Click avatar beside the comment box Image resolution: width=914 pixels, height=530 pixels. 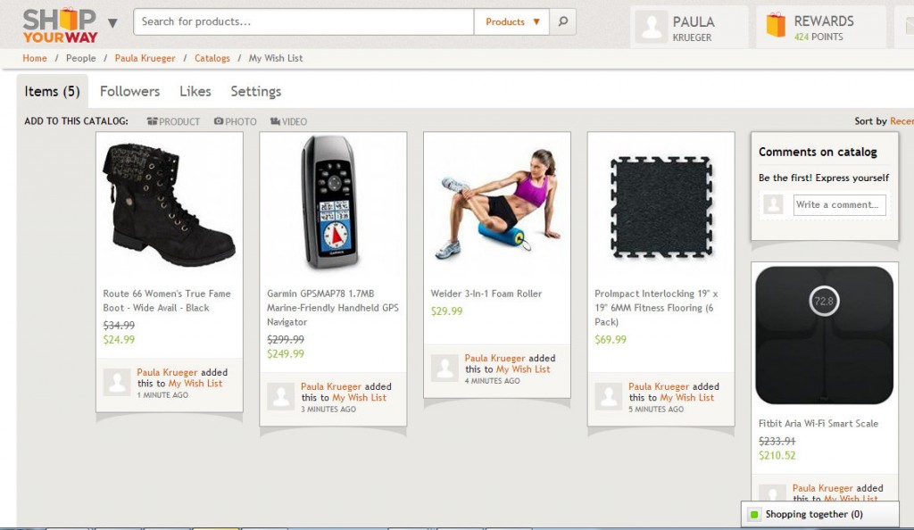[774, 204]
